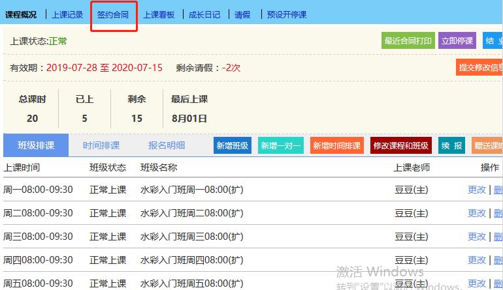Select the 班级排课 sub-tab
This screenshot has width=503, height=290.
pos(36,145)
